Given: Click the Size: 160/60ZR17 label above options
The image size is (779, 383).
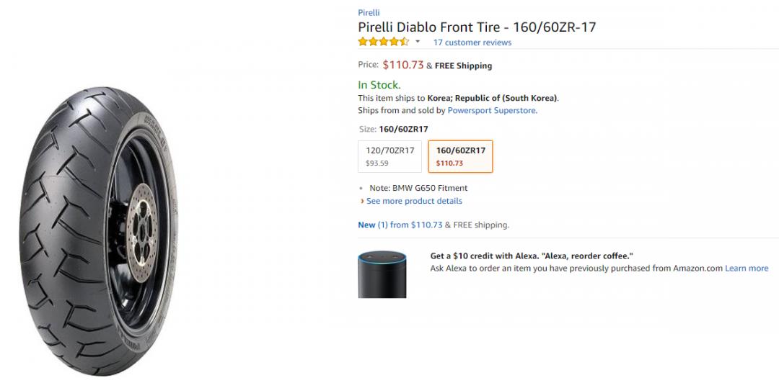Looking at the screenshot, I should pos(393,130).
